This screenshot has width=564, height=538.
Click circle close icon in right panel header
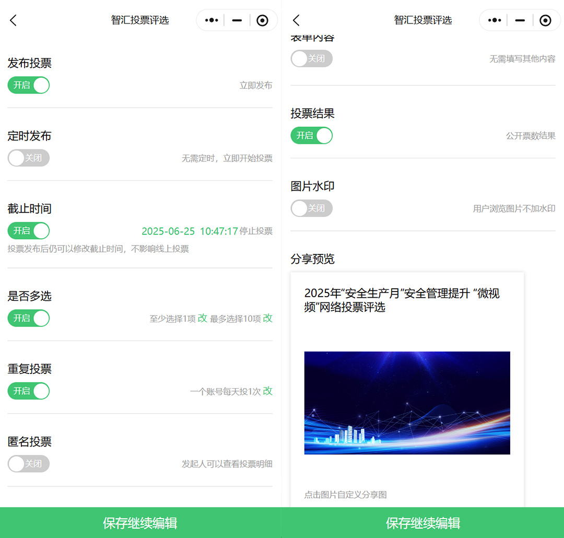click(545, 20)
